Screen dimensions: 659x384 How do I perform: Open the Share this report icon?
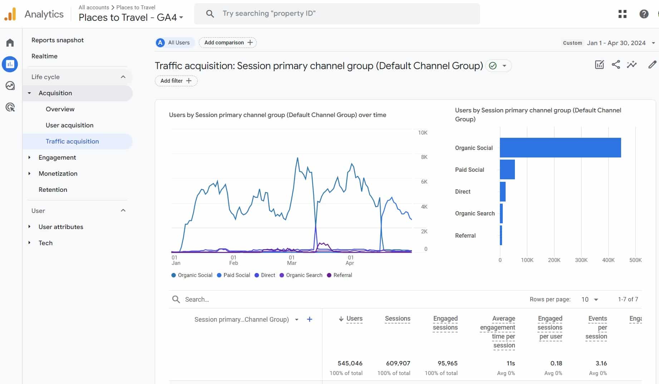point(616,64)
